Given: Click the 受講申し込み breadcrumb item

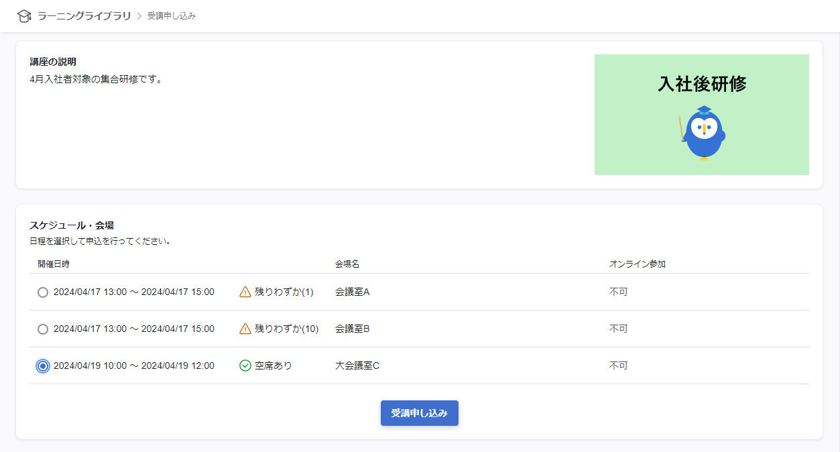Looking at the screenshot, I should 172,16.
